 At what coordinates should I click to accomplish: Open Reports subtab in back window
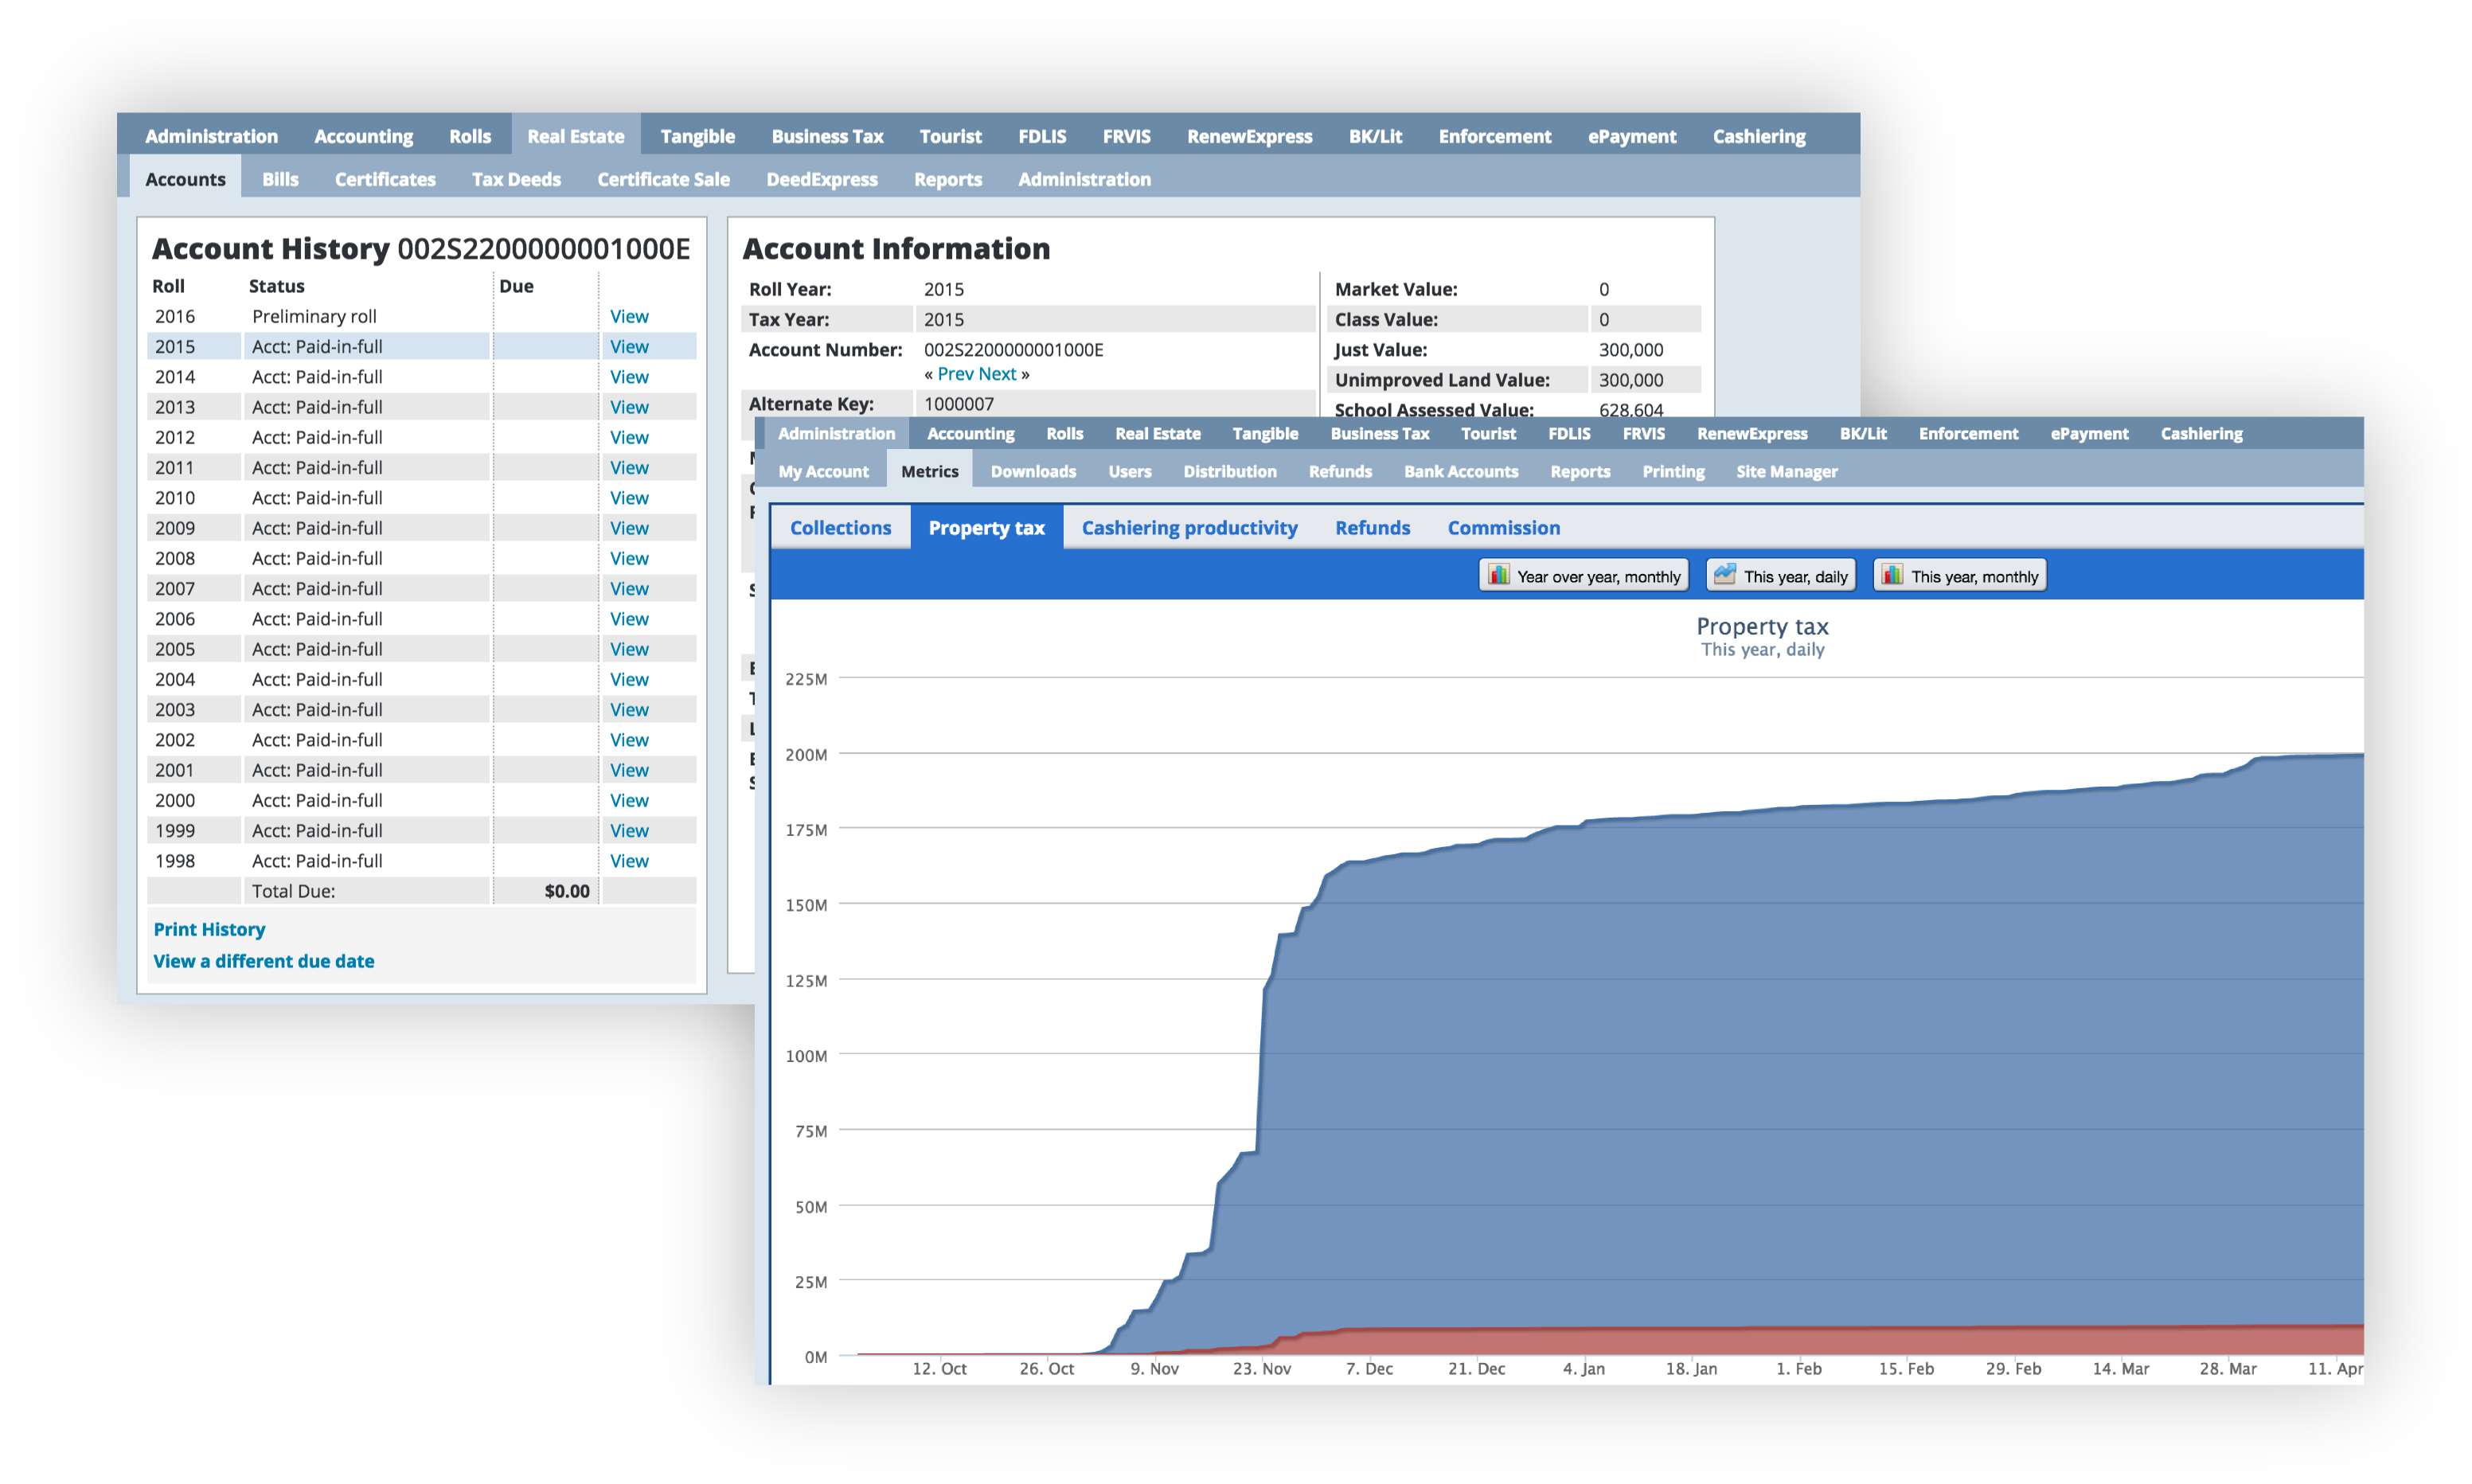(x=947, y=179)
